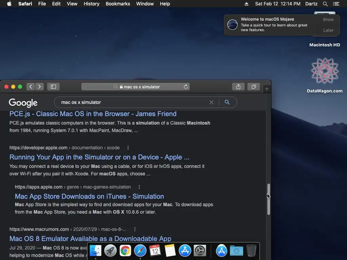Viewport: 347px width, 260px height.
Task: Click the date and time in the menu bar
Action: click(x=278, y=4)
